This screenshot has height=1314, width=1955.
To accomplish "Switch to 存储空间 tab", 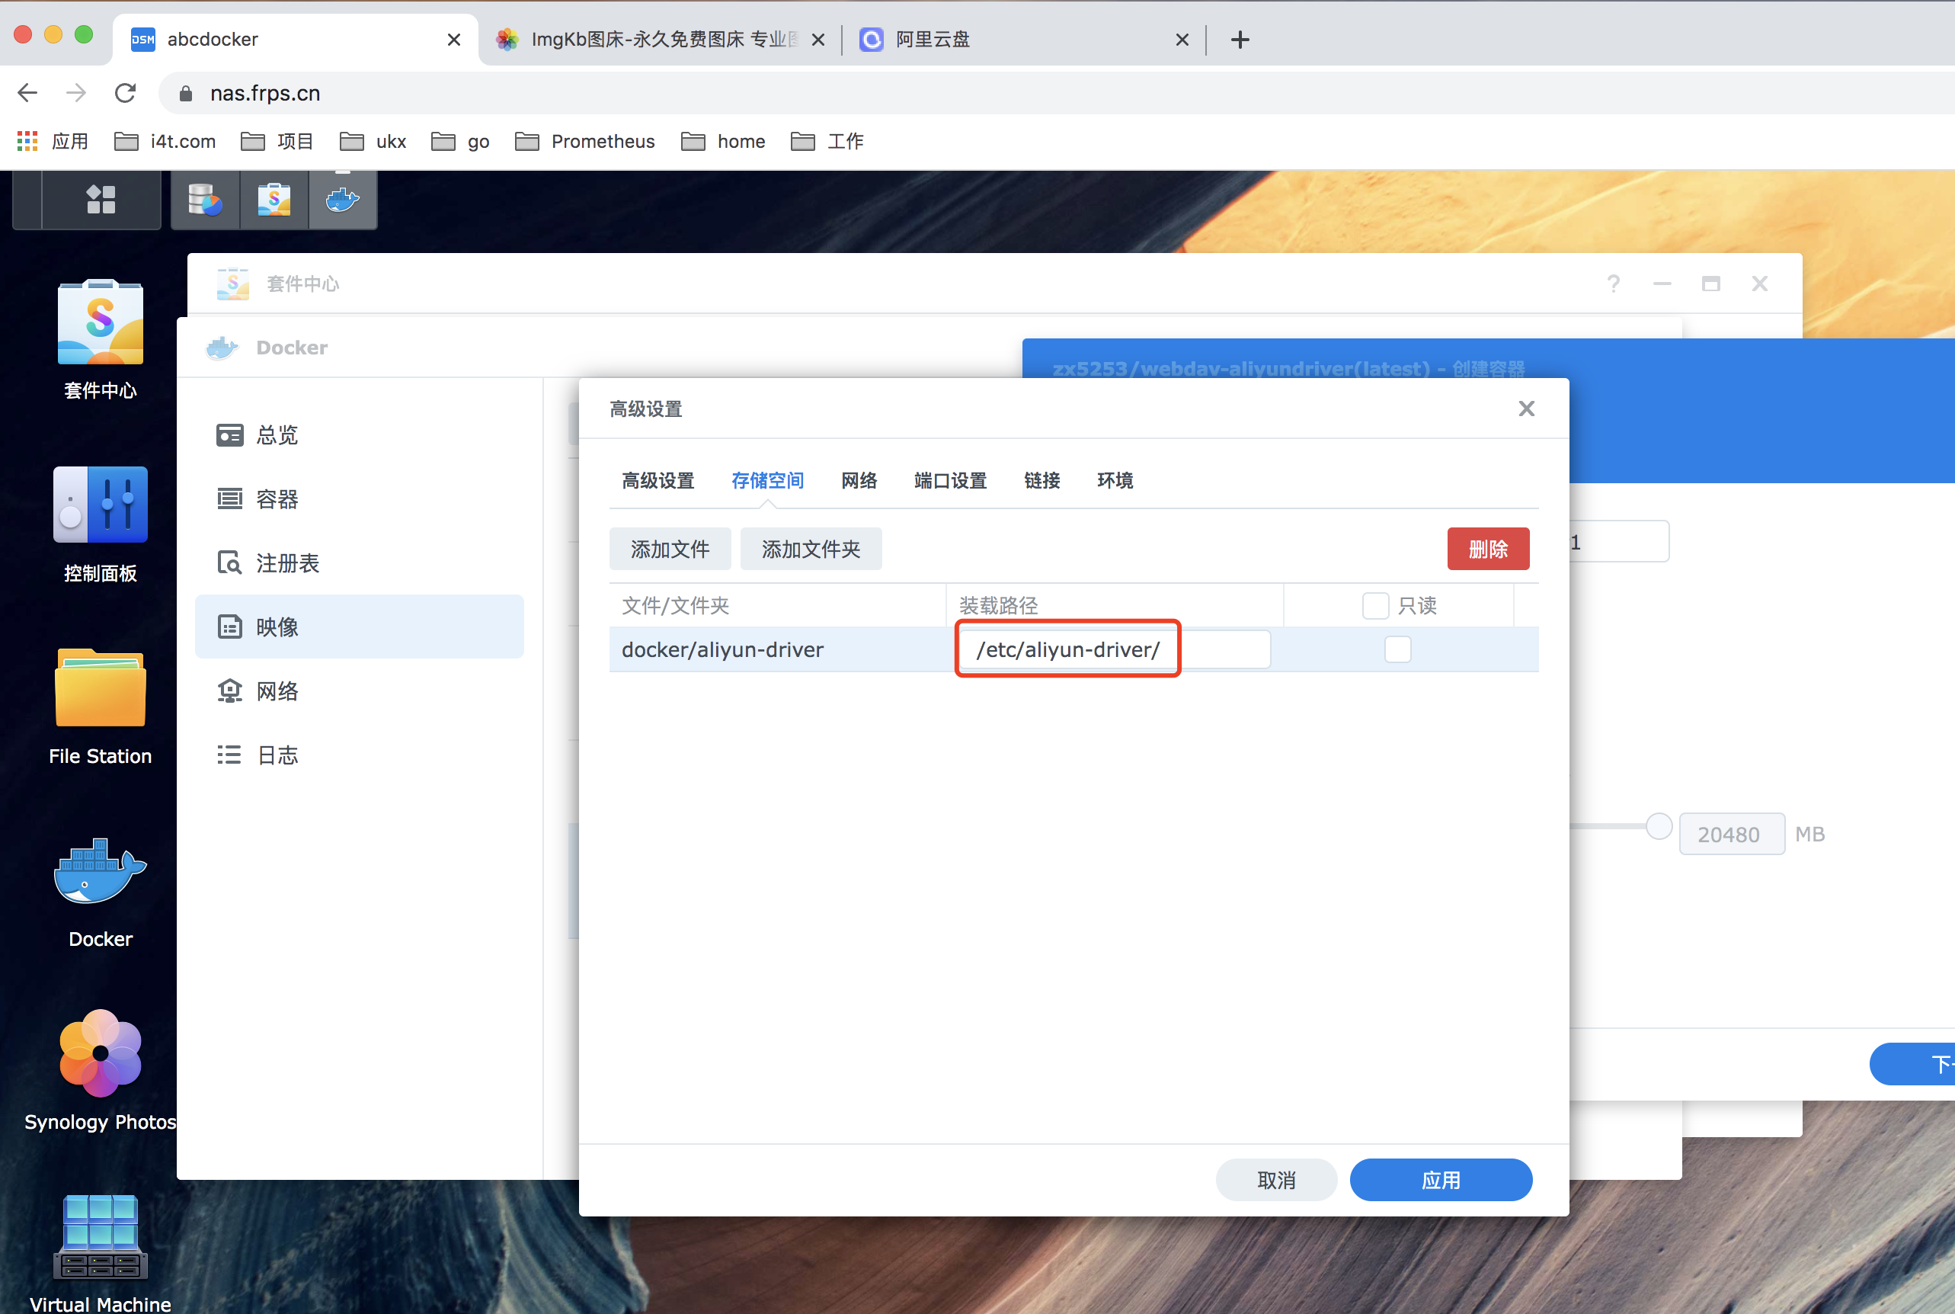I will pyautogui.click(x=767, y=480).
